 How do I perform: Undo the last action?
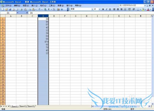(39, 9)
